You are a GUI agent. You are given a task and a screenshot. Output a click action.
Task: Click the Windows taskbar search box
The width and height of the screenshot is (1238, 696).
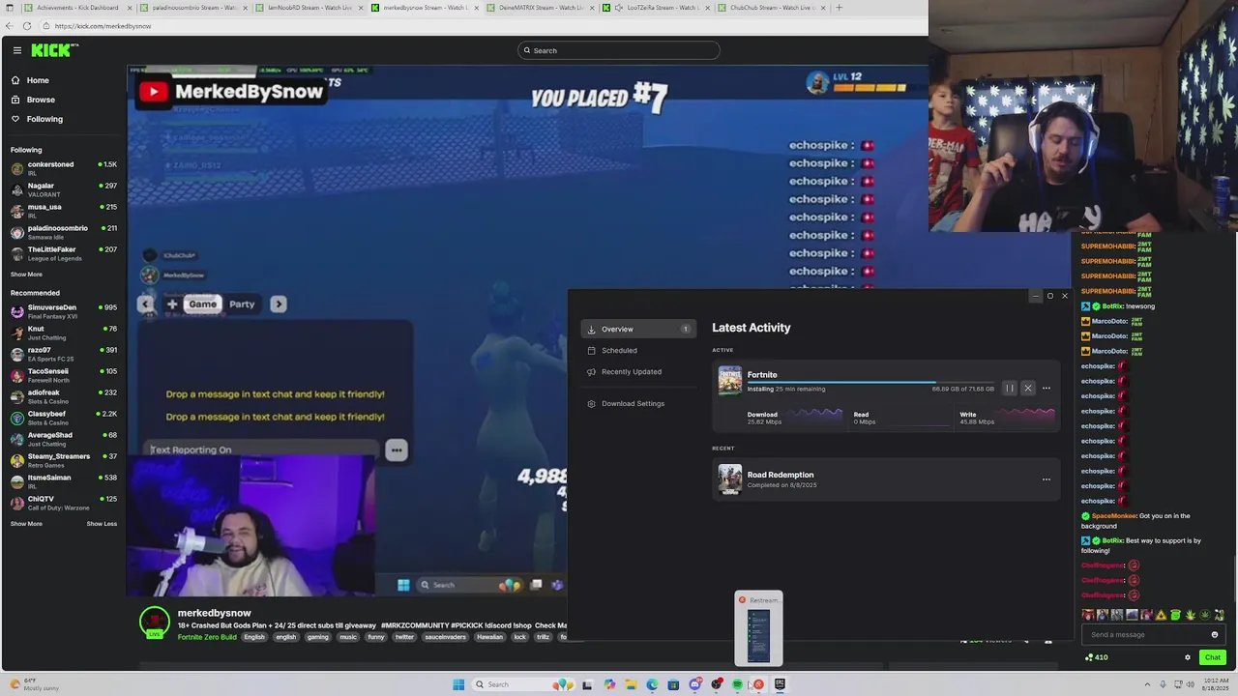[x=522, y=684]
